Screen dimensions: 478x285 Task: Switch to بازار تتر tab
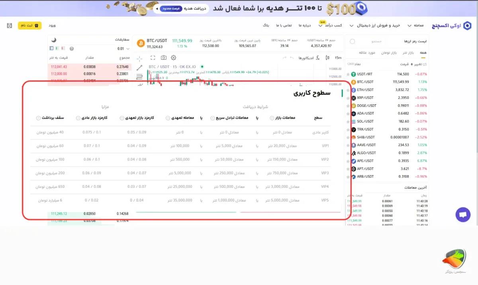tap(408, 53)
